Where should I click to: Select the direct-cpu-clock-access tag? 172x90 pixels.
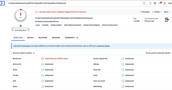110,25
